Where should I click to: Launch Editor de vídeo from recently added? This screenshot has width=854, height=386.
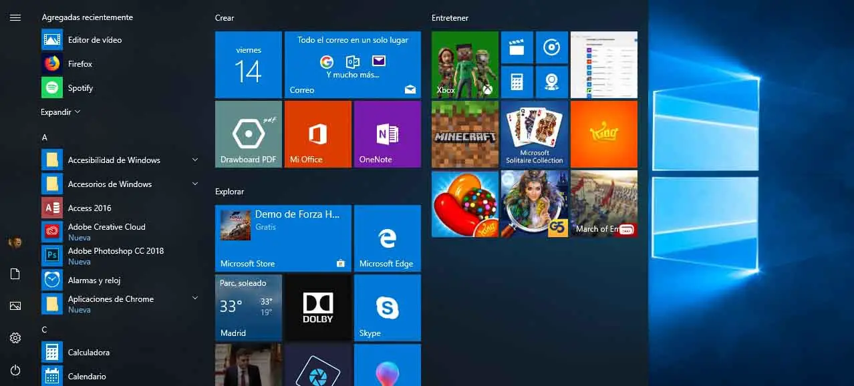point(120,40)
